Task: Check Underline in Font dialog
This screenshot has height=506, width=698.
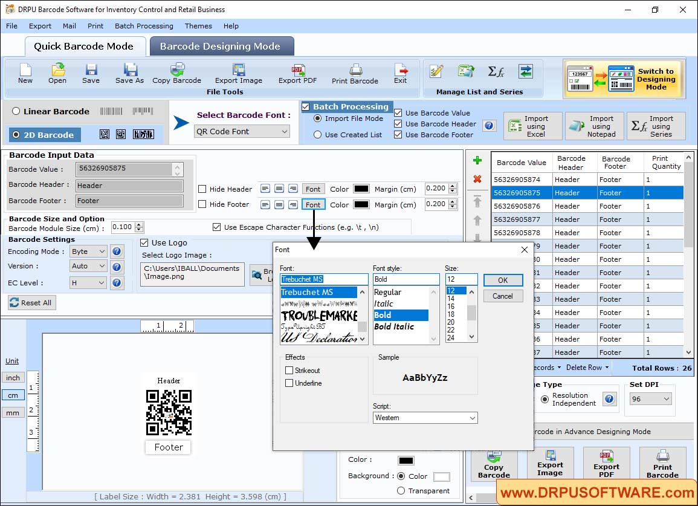Action: point(289,383)
